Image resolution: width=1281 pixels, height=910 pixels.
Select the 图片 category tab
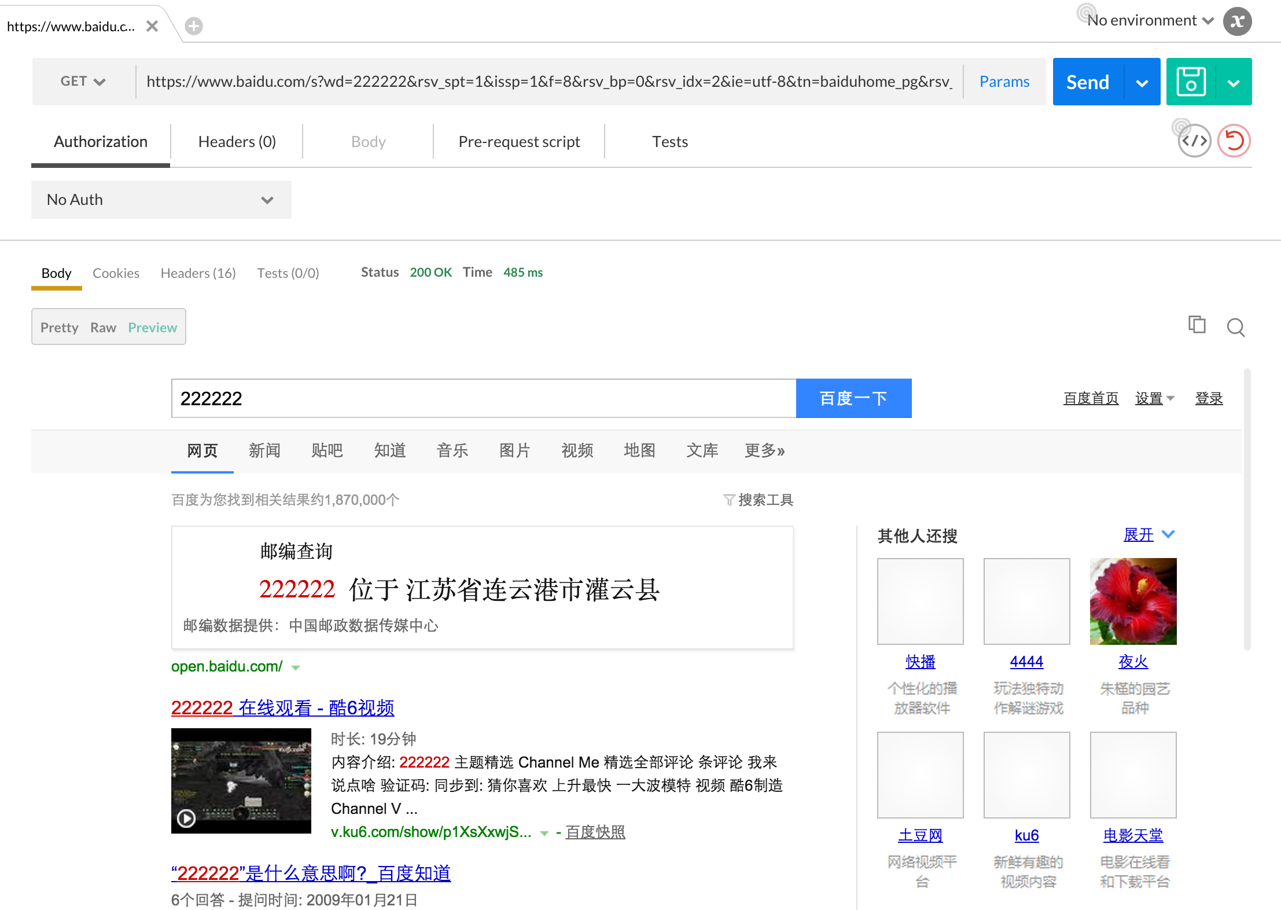514,450
